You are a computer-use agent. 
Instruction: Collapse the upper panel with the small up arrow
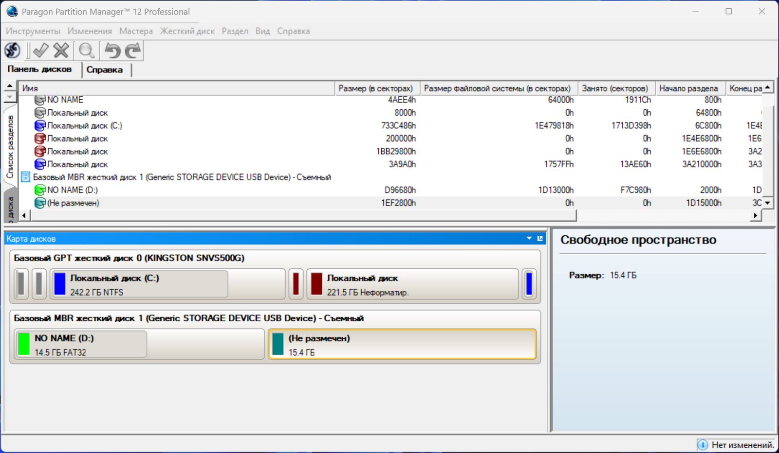[x=10, y=86]
